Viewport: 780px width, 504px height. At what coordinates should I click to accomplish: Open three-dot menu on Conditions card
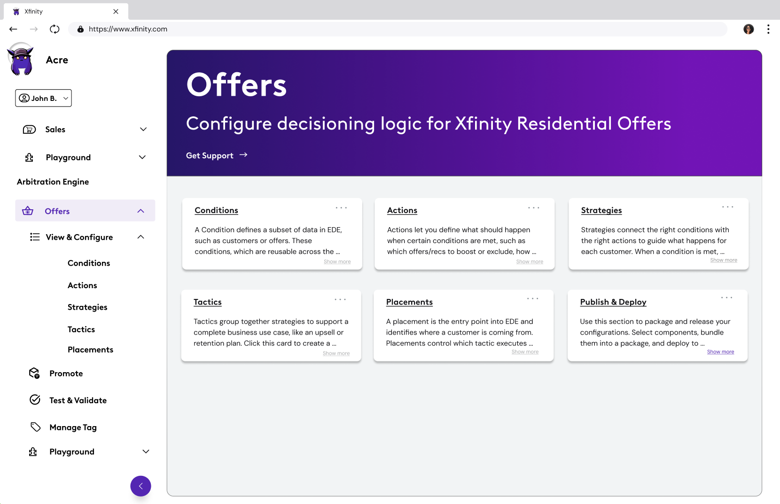(341, 207)
